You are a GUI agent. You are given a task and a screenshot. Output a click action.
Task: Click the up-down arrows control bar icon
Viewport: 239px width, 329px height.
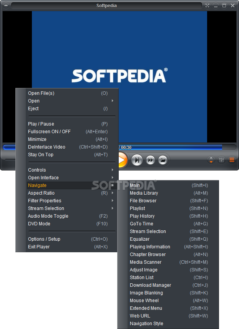click(211, 160)
